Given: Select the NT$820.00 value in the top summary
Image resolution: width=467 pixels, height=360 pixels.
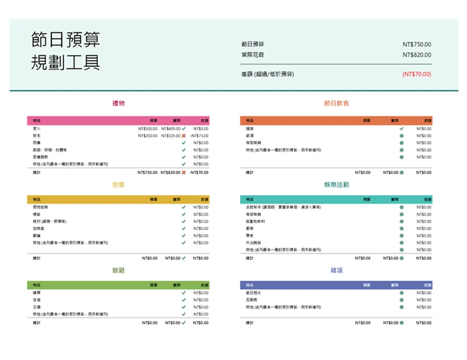Looking at the screenshot, I should click(x=417, y=55).
